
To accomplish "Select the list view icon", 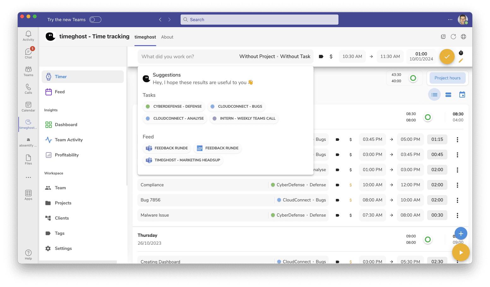I will pos(434,95).
